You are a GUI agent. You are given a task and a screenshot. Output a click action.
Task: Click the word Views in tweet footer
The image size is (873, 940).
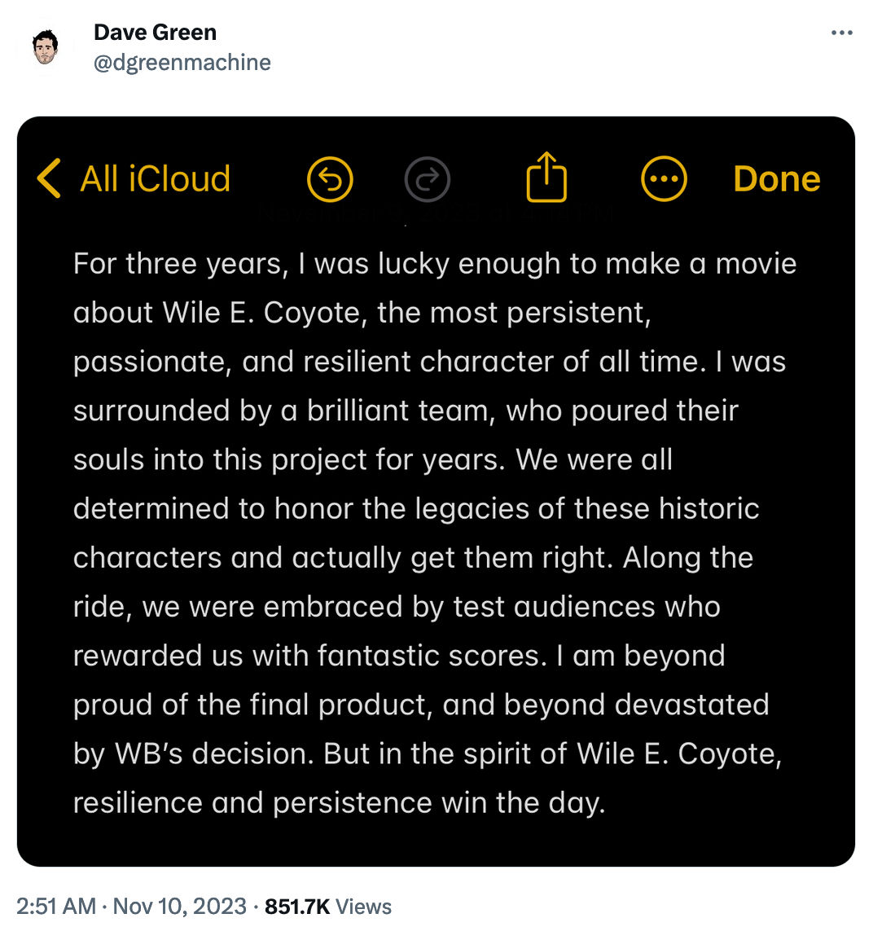click(x=363, y=907)
